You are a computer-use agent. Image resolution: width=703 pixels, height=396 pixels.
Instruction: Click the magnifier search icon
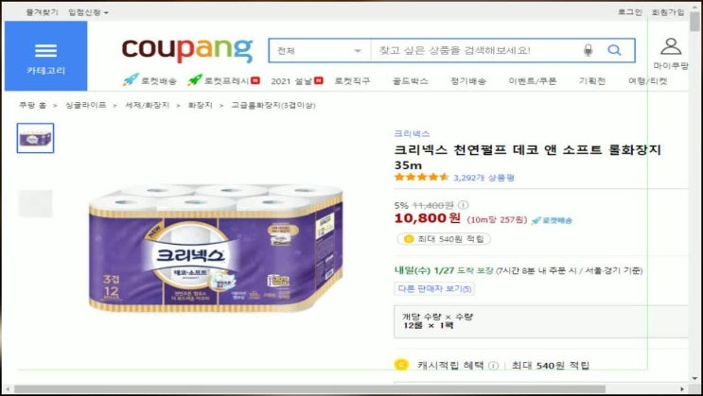(x=615, y=50)
